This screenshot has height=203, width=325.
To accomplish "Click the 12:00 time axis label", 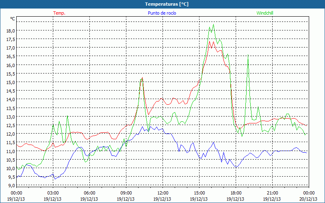I will pos(162,193).
